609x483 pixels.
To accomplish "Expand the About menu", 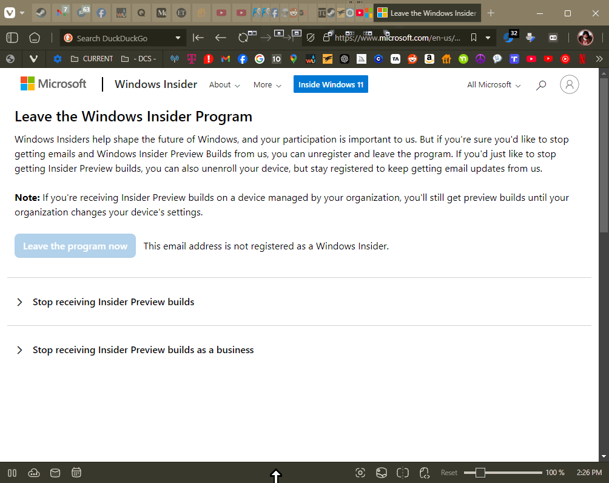I will click(224, 85).
